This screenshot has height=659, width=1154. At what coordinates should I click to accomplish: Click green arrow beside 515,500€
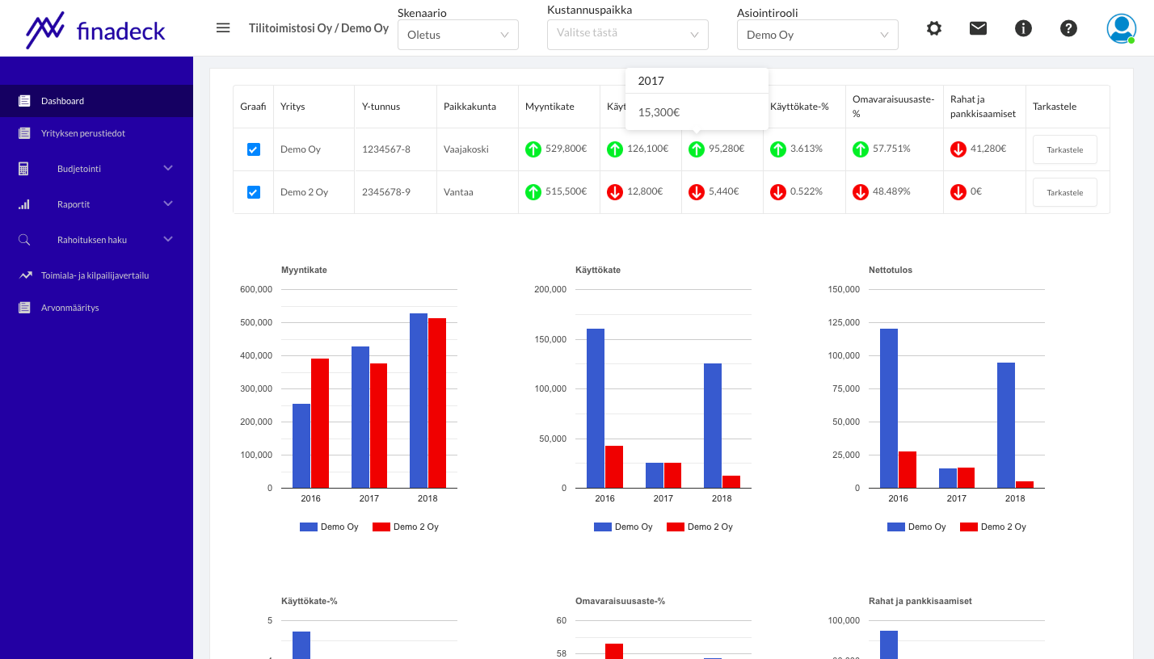[533, 192]
